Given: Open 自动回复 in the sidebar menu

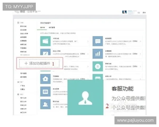Looking at the screenshot, I should [x=23, y=30].
